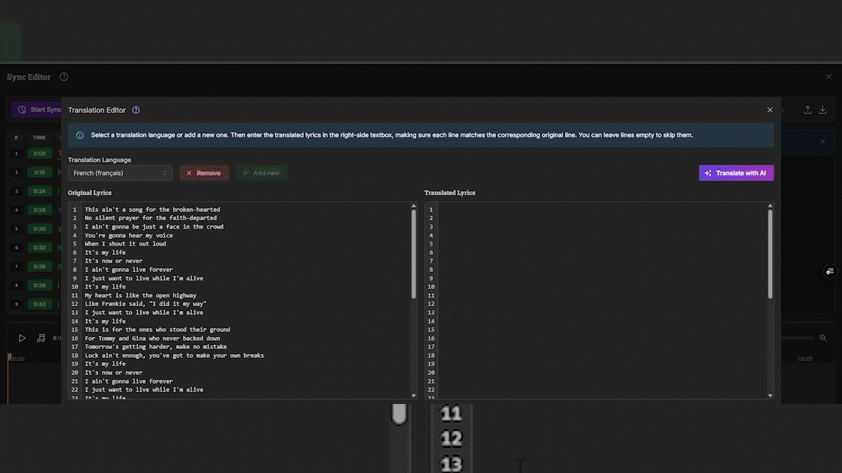The width and height of the screenshot is (842, 473).
Task: Click the info icon in the instruction banner
Action: pyautogui.click(x=80, y=135)
